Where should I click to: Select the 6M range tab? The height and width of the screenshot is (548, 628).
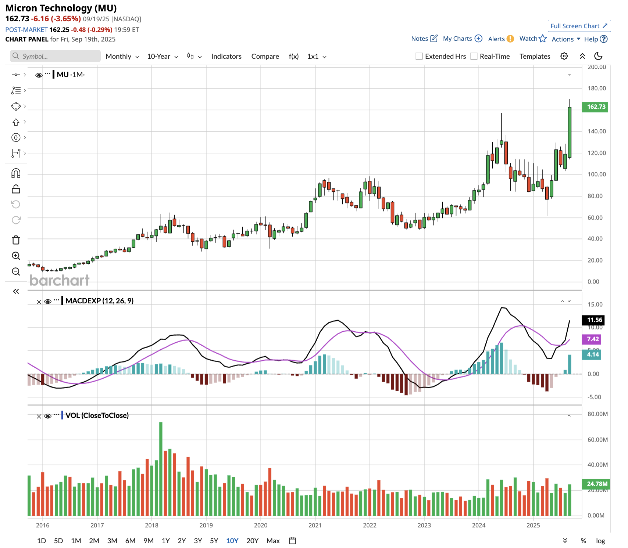[130, 541]
